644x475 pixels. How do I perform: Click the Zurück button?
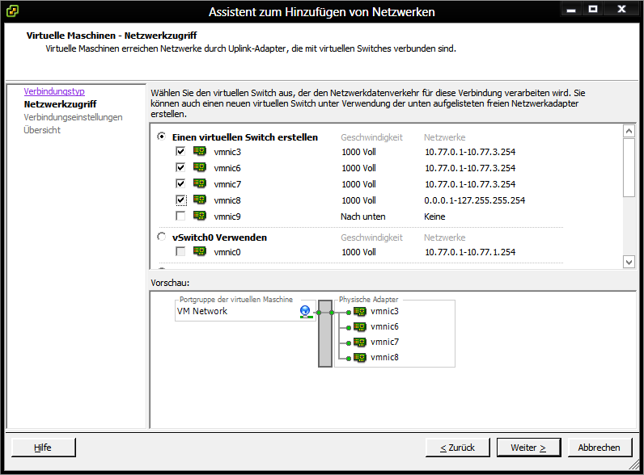[x=456, y=447]
